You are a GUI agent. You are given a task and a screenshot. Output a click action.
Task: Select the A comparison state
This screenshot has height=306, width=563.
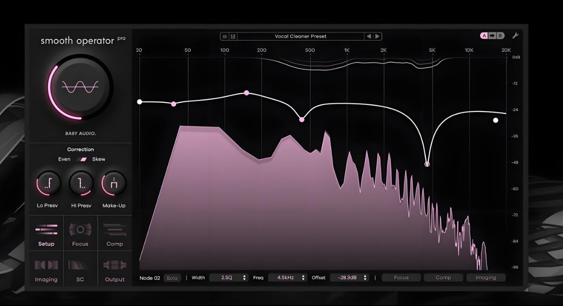coord(484,35)
